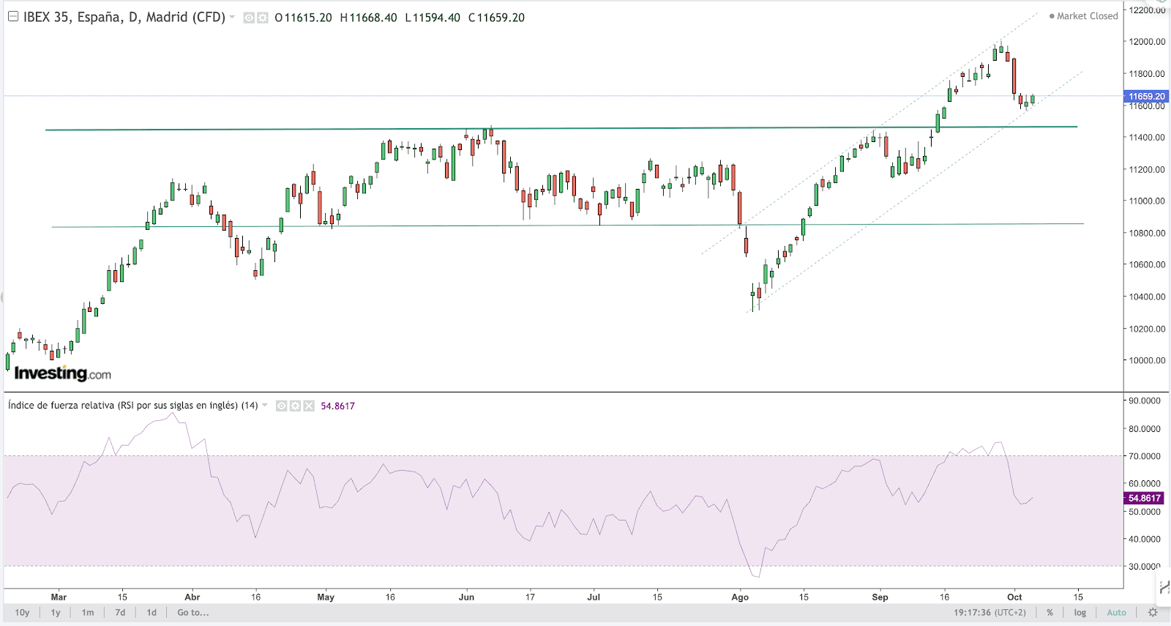The height and width of the screenshot is (626, 1171).
Task: Open IBEX 35 series format settings
Action: tap(262, 18)
